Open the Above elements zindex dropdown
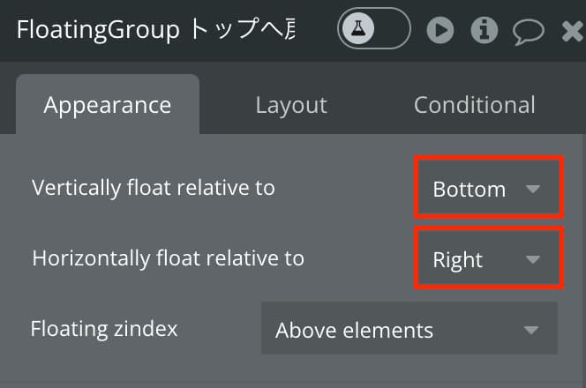This screenshot has width=586, height=388. click(409, 328)
